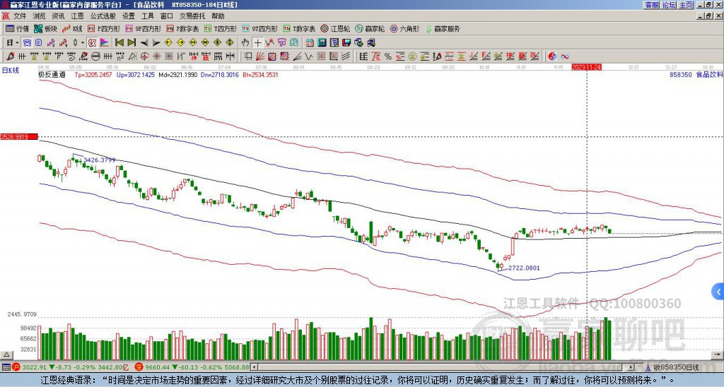Click the 收858350日线 status label
This screenshot has width=724, height=387.
click(676, 367)
